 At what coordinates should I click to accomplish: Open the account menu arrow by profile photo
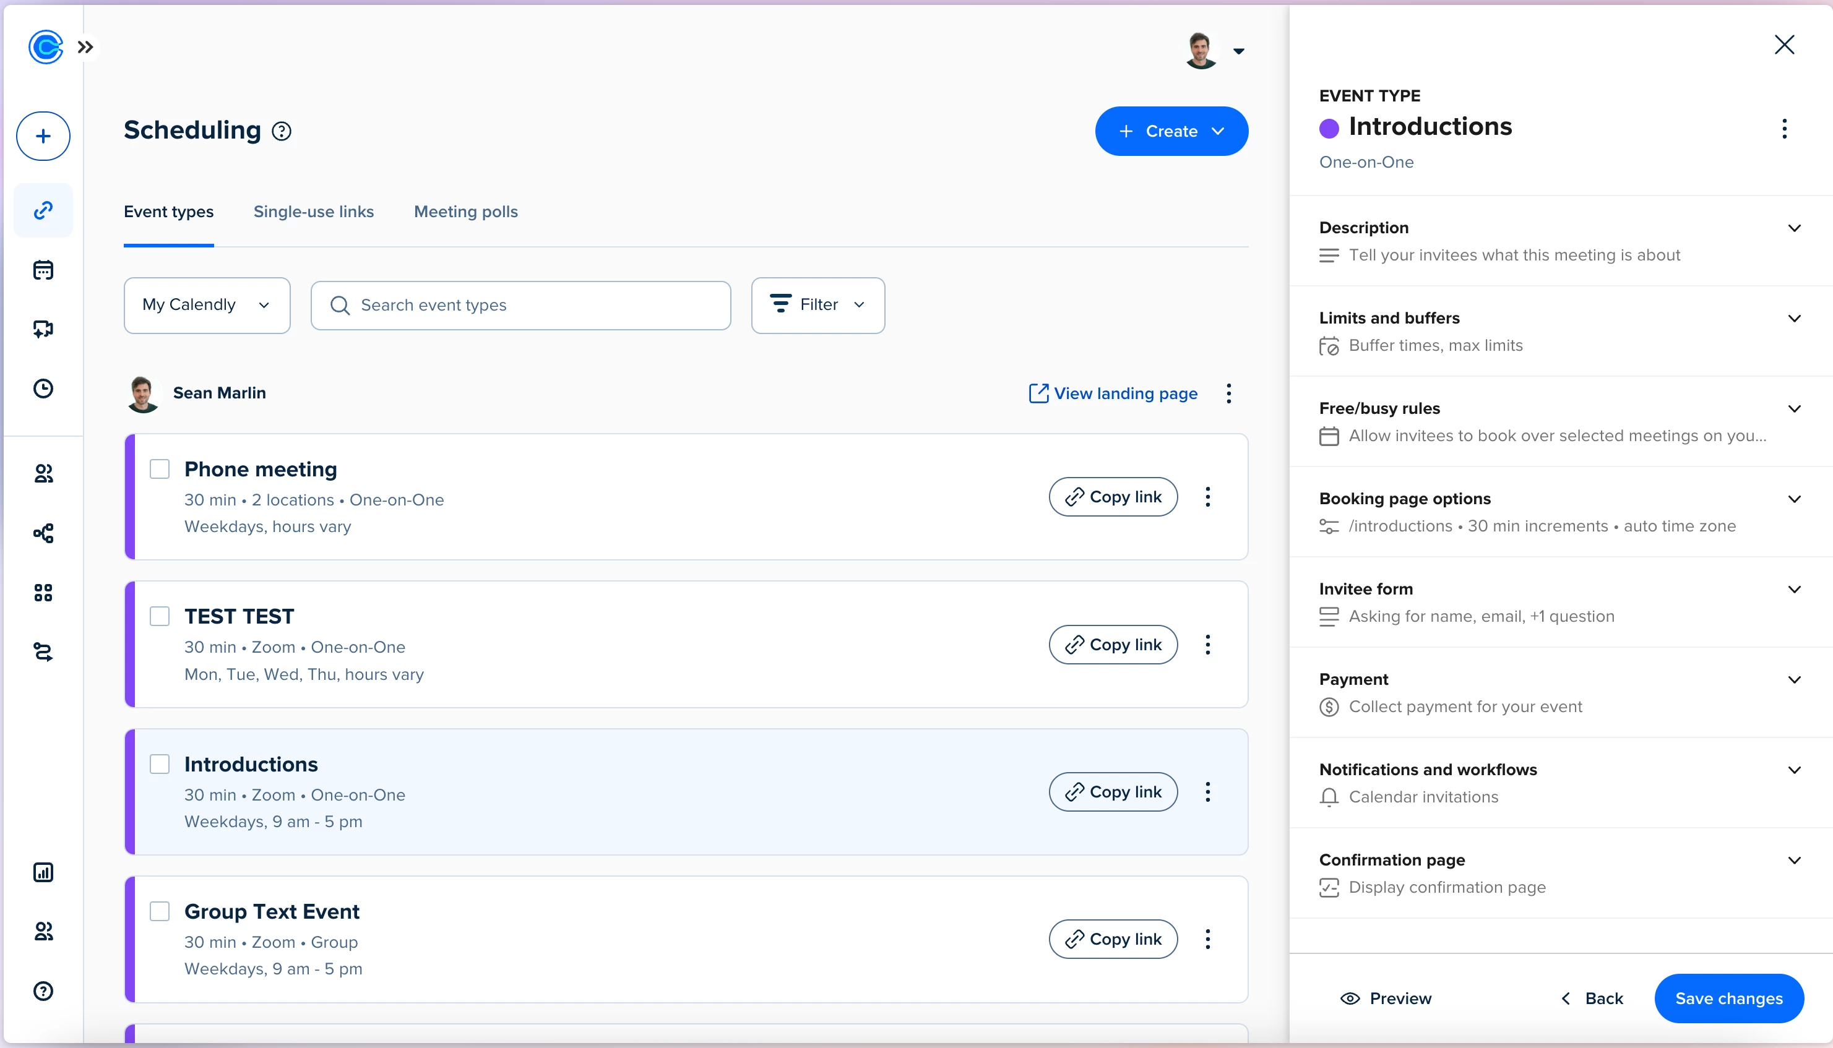[x=1238, y=51]
